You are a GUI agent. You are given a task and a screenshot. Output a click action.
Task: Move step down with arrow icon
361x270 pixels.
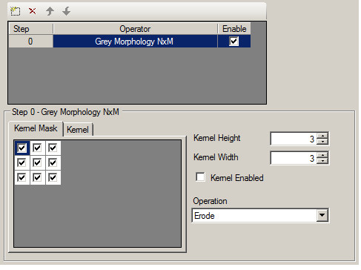click(67, 11)
